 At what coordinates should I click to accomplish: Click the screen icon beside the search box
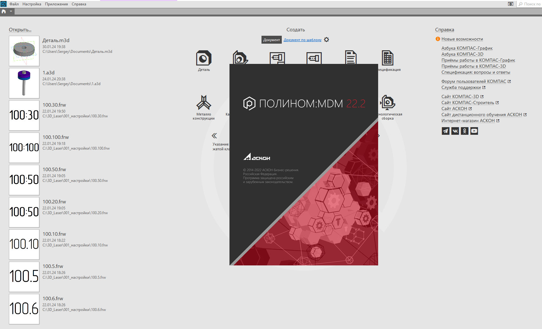511,4
